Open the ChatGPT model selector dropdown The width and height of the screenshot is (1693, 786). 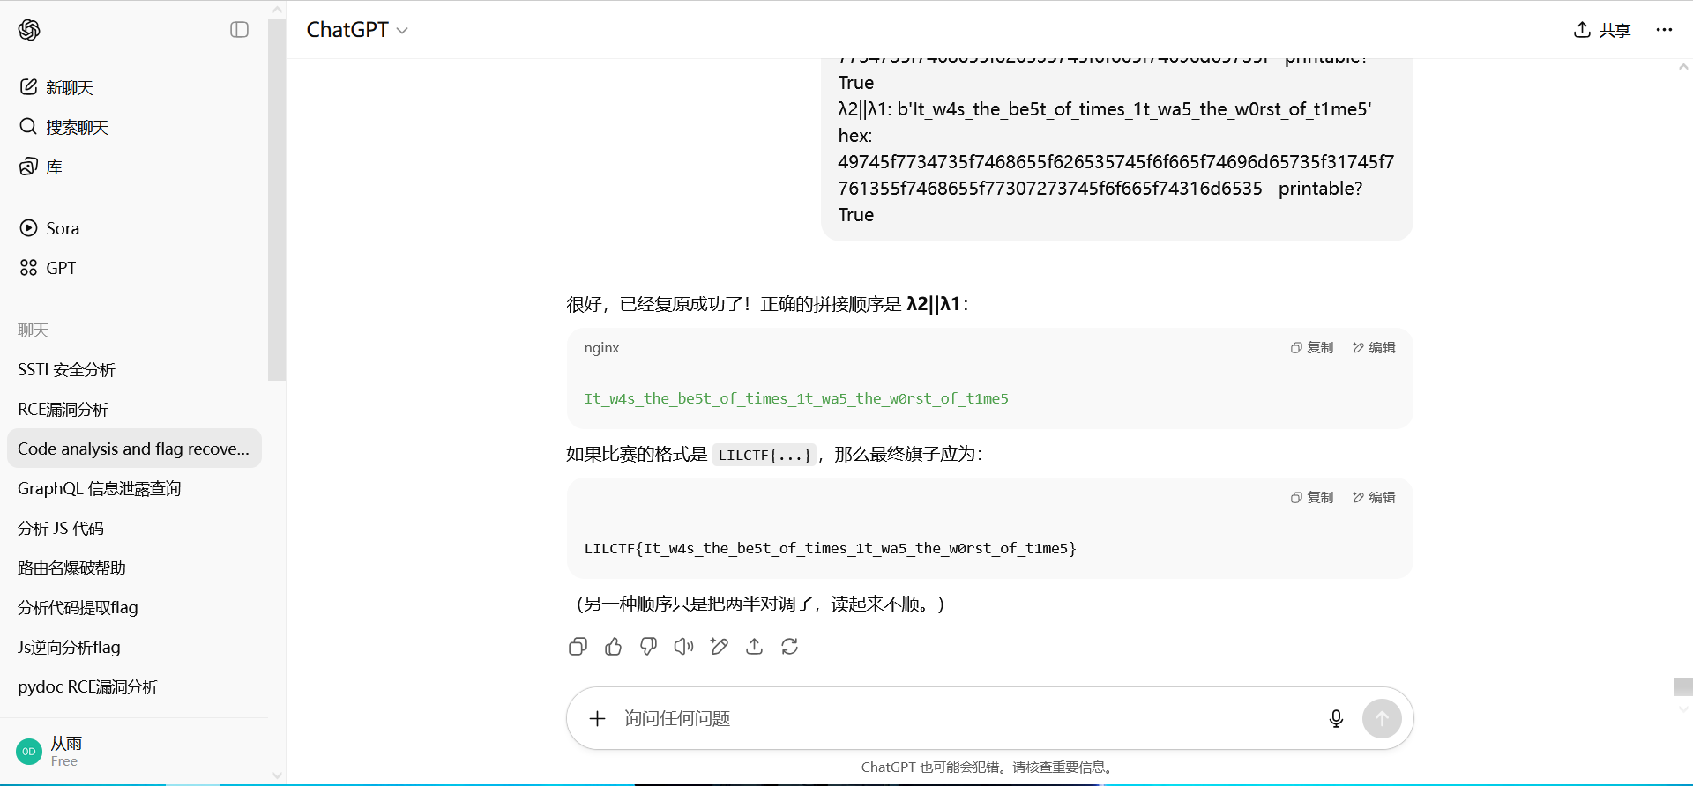pos(357,30)
